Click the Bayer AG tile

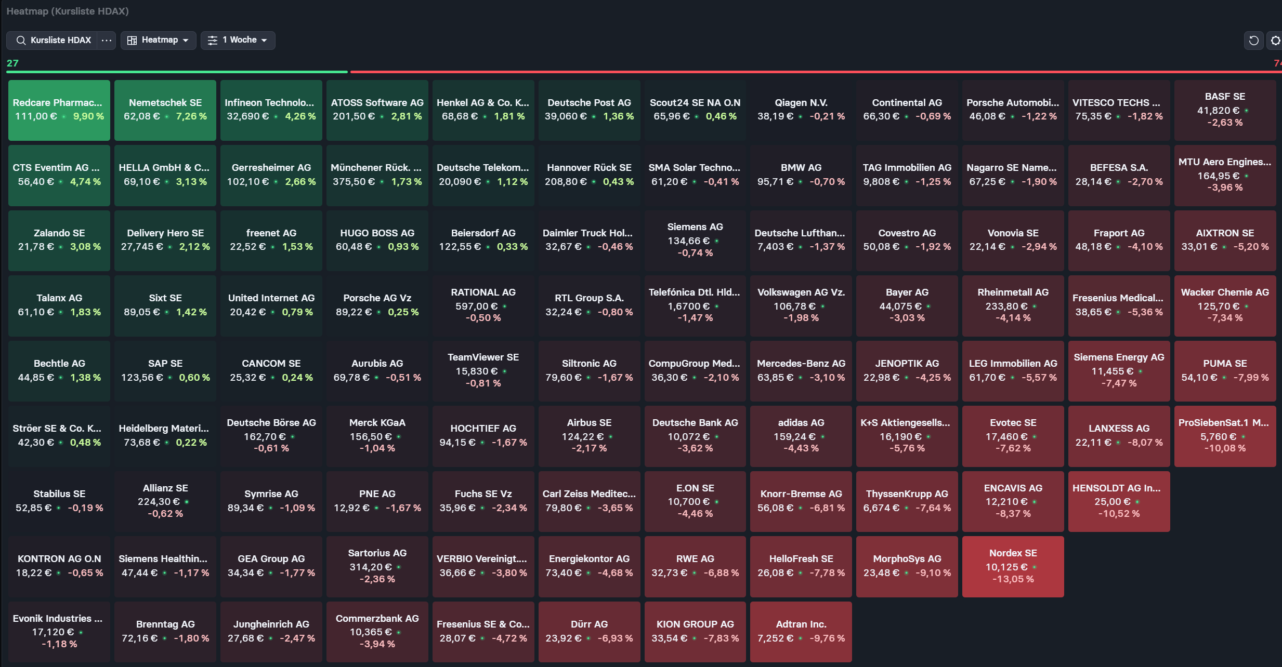point(907,306)
